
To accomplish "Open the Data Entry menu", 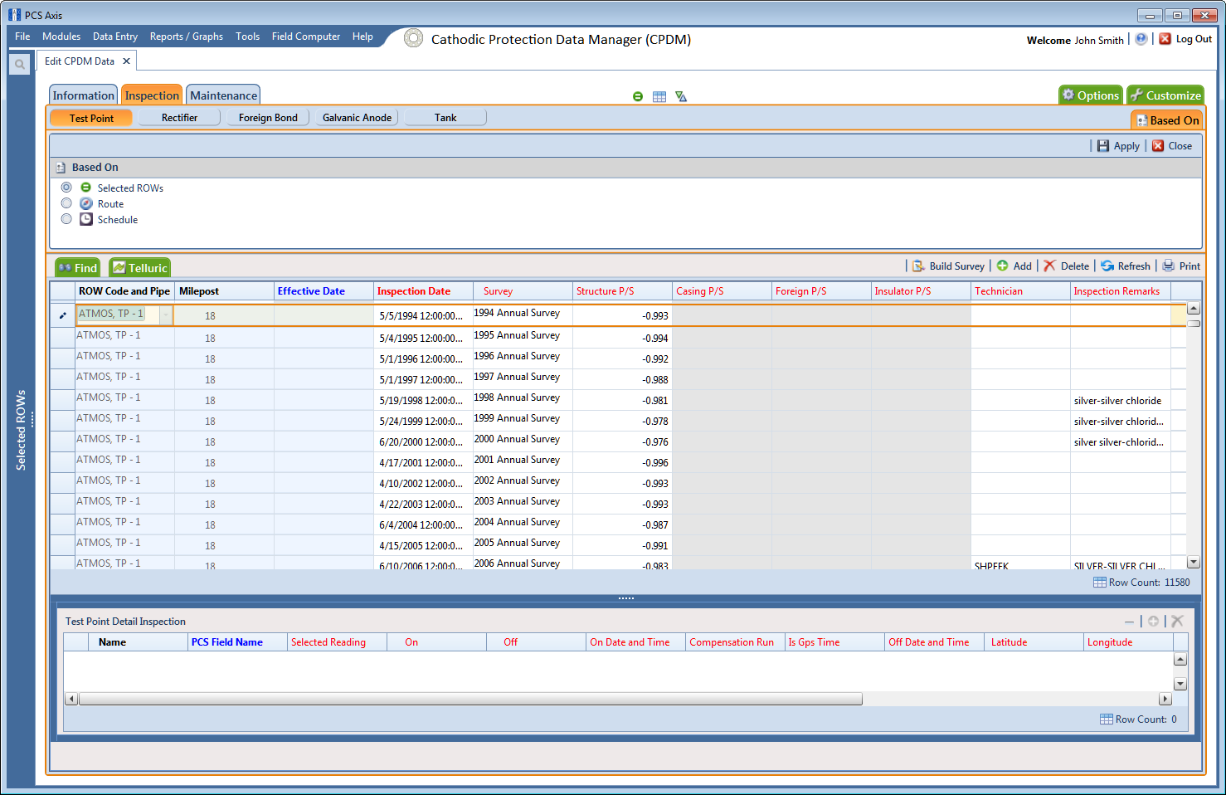I will [x=115, y=37].
